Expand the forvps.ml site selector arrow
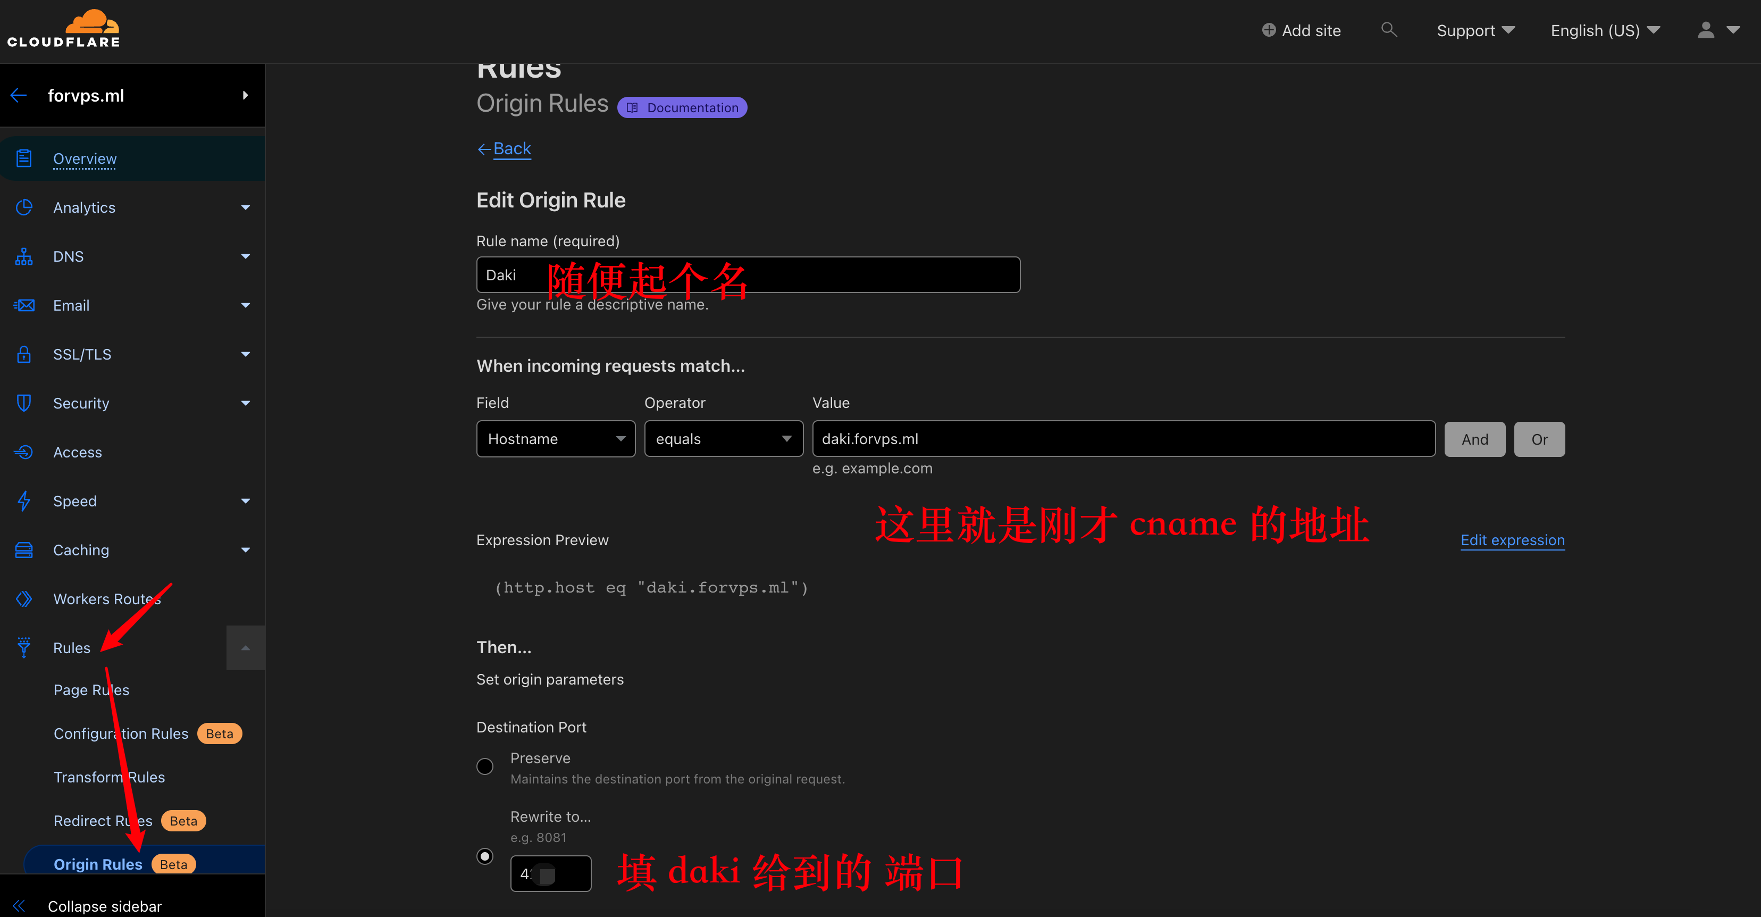 pyautogui.click(x=246, y=95)
